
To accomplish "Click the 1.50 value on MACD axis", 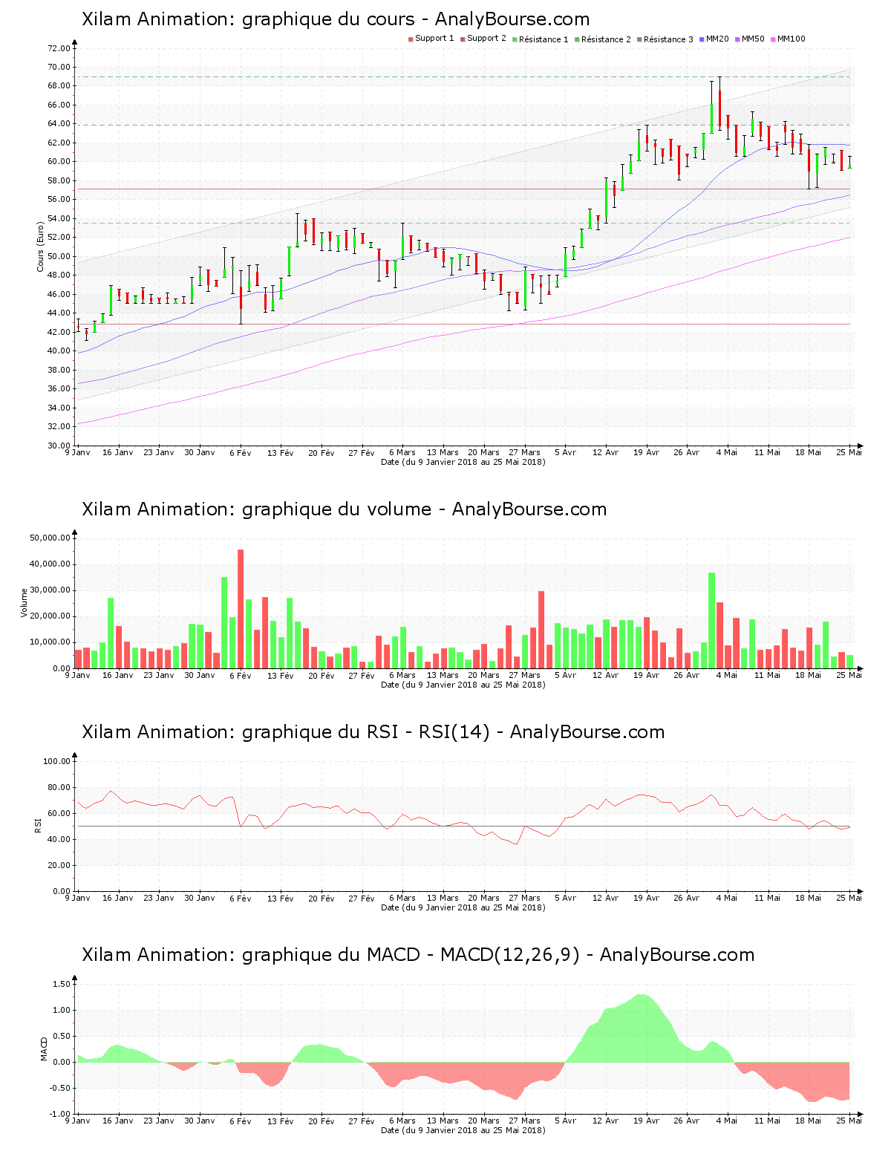I will coord(61,984).
